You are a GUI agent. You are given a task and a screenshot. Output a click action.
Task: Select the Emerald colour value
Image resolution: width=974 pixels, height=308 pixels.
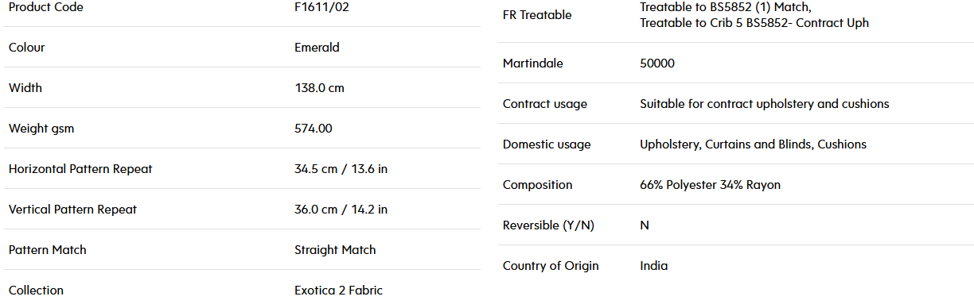(x=317, y=48)
